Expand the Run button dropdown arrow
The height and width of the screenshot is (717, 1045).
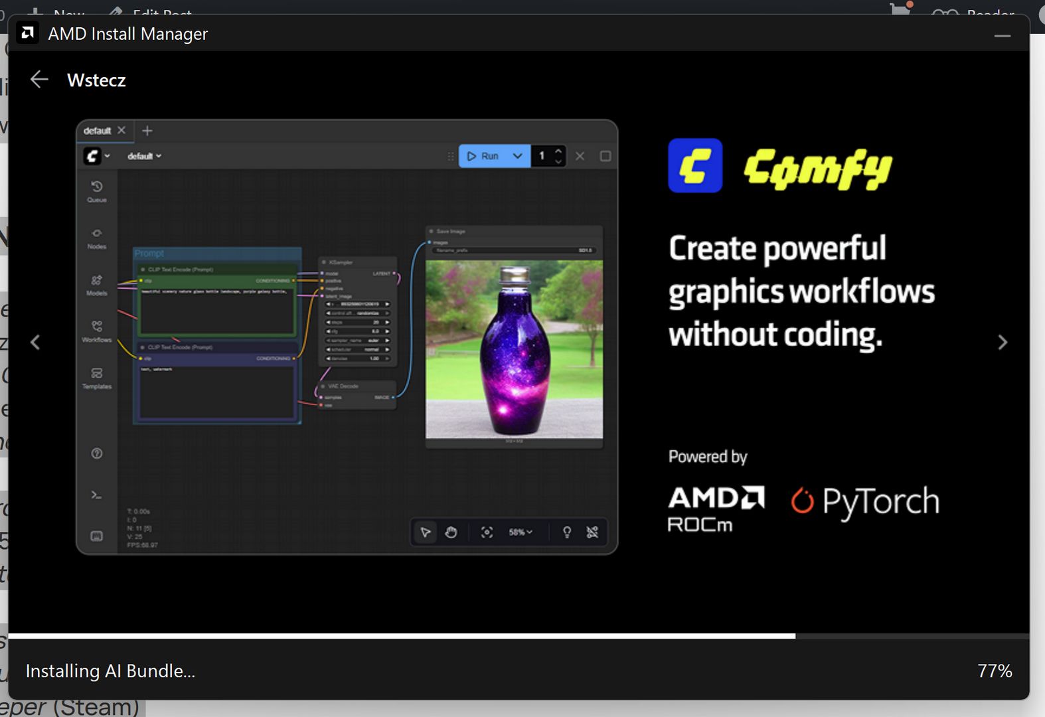point(518,156)
